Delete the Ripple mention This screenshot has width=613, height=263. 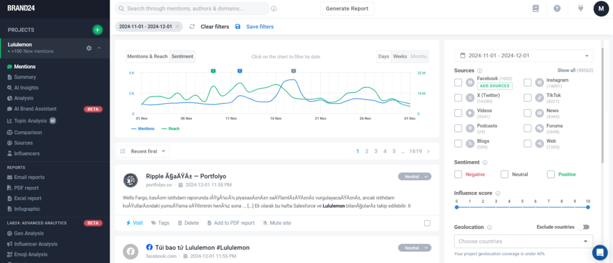click(188, 223)
